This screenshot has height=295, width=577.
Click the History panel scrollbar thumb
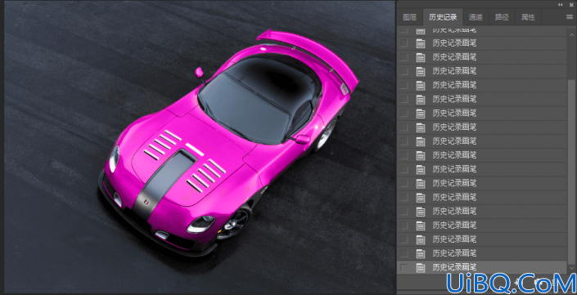[x=570, y=172]
